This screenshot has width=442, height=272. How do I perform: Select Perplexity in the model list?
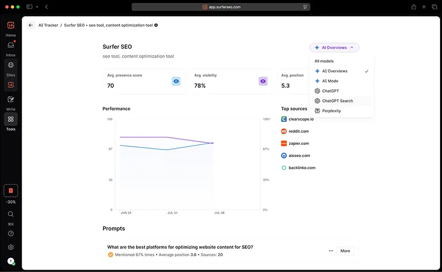click(342, 111)
